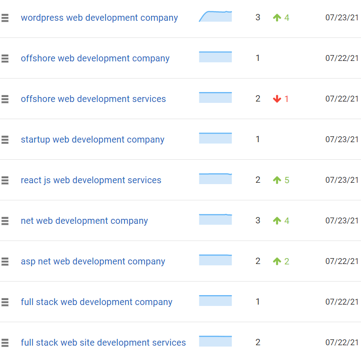Click the drag handle for react js web development services
Screen dimensions: 361x361
pos(5,180)
